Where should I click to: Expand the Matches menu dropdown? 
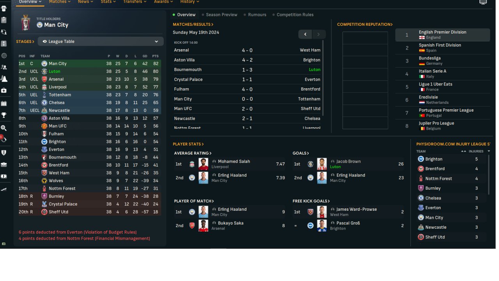point(60,2)
